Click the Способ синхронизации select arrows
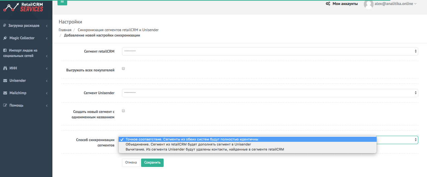Viewport: 427px width, 177px height. point(416,140)
